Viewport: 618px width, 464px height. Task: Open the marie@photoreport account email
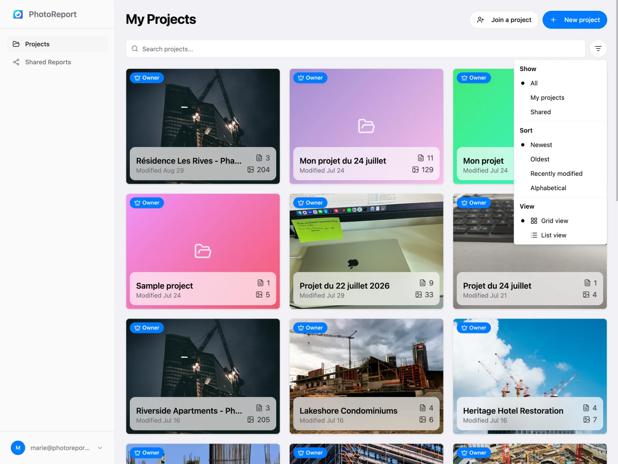point(60,448)
